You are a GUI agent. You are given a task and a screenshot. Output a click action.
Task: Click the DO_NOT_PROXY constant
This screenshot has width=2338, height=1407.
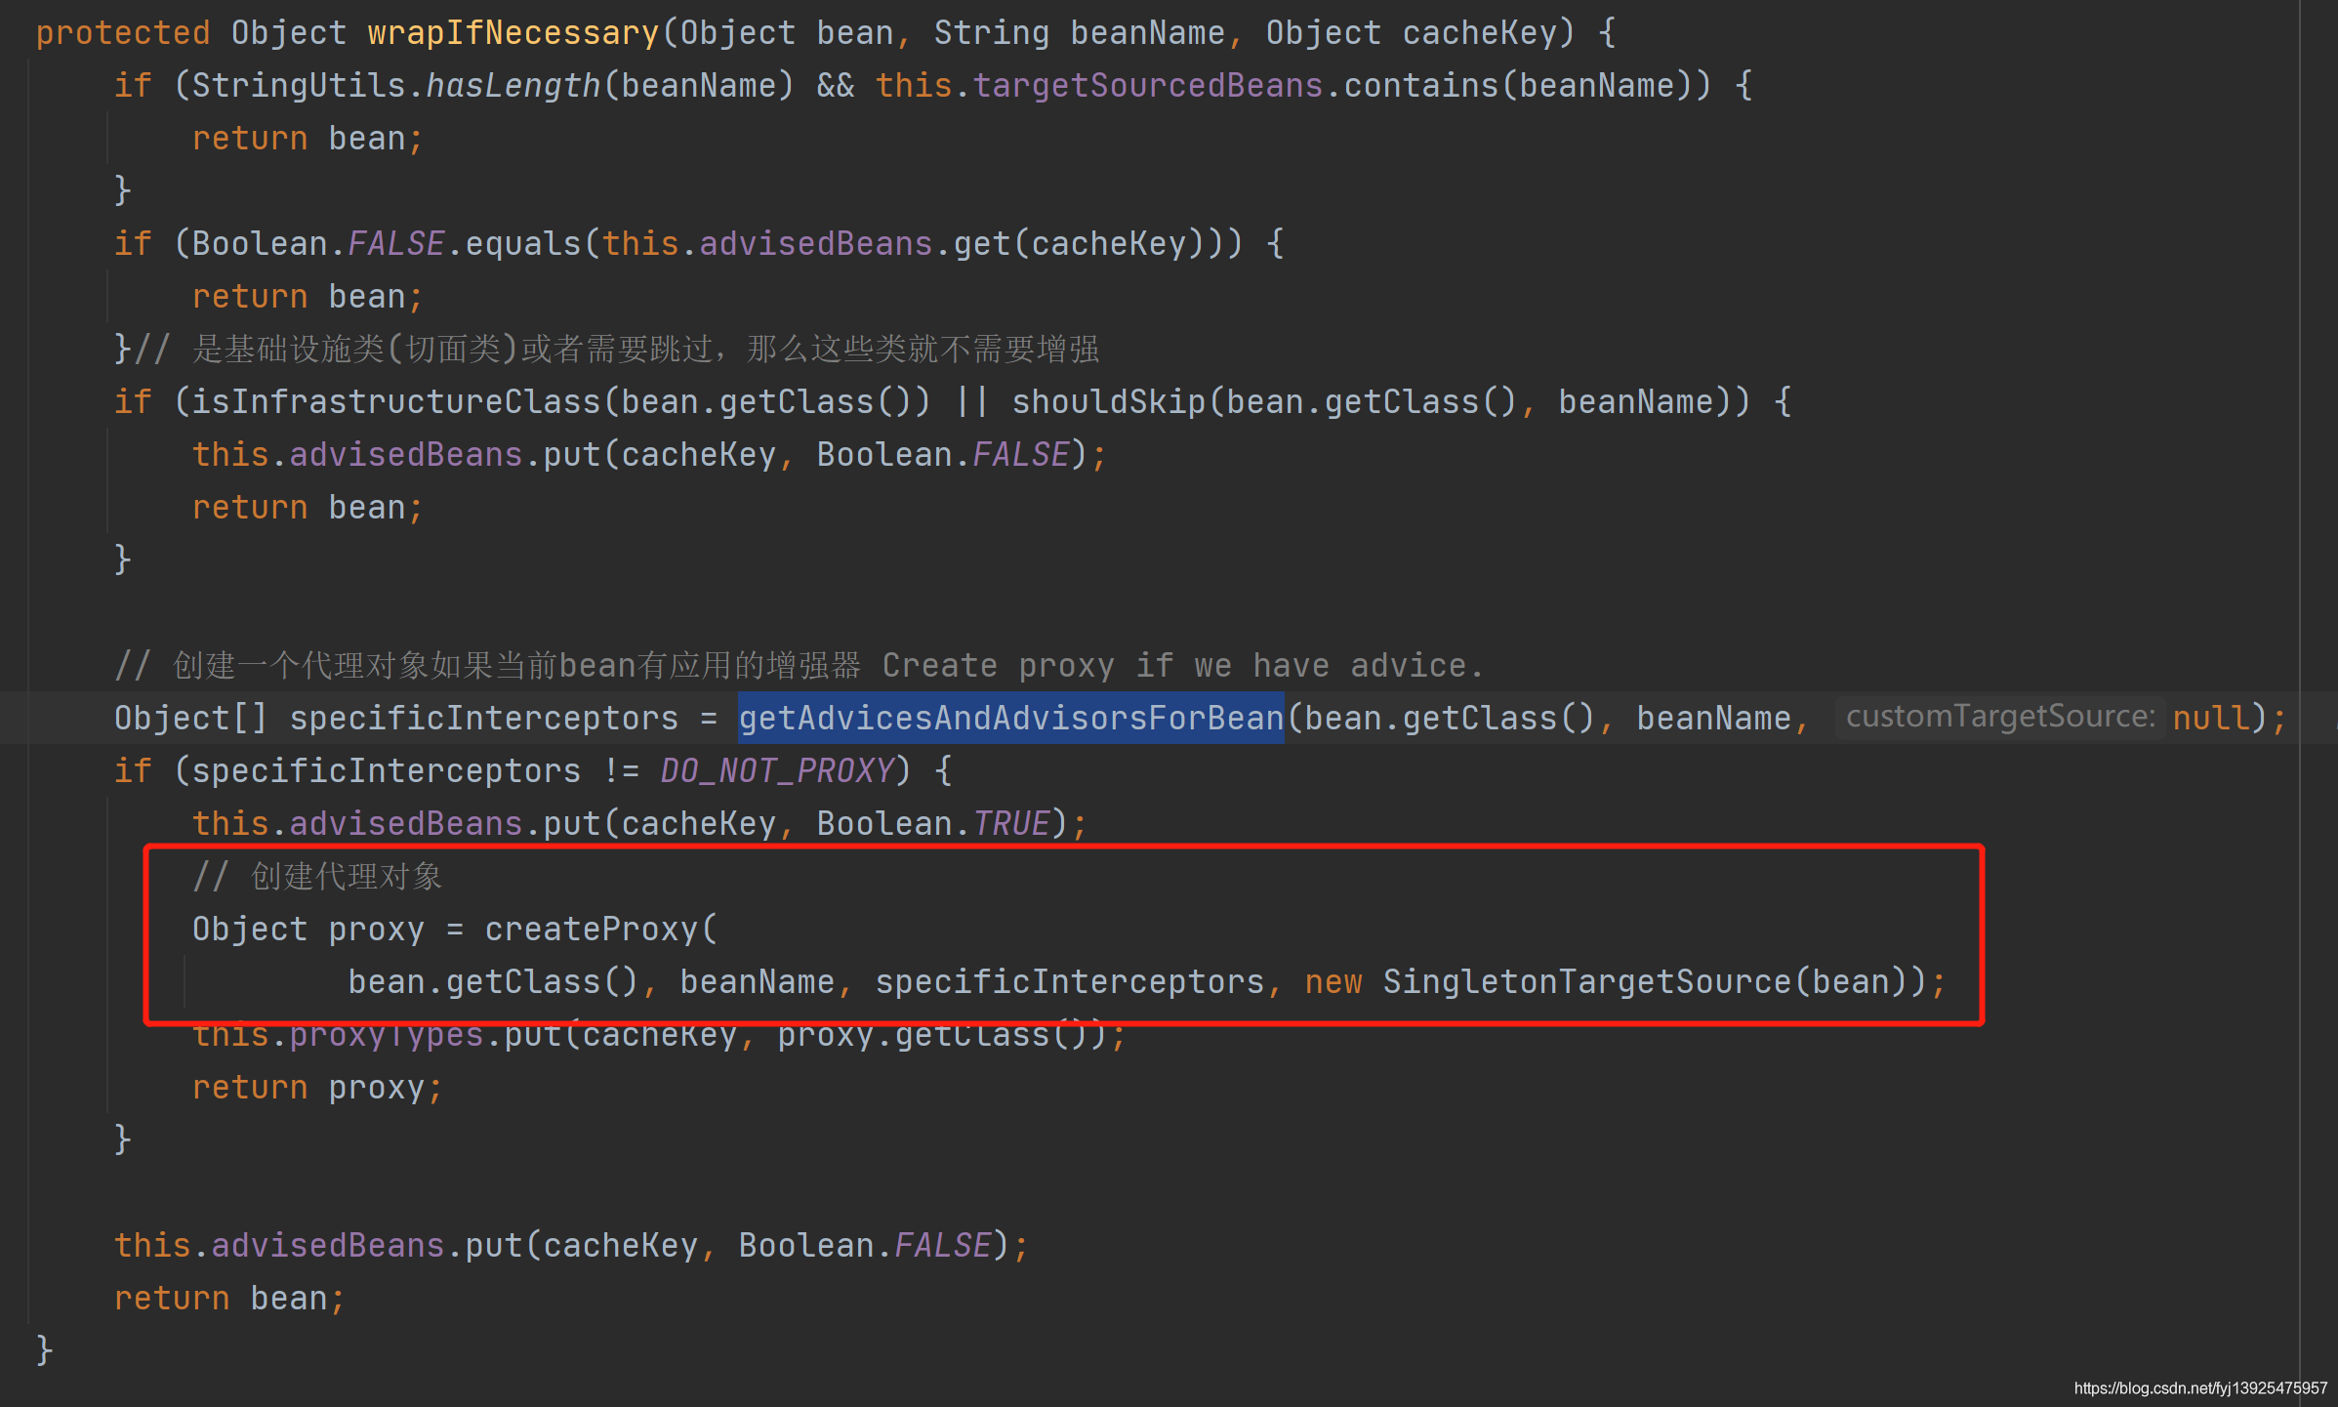click(x=777, y=771)
